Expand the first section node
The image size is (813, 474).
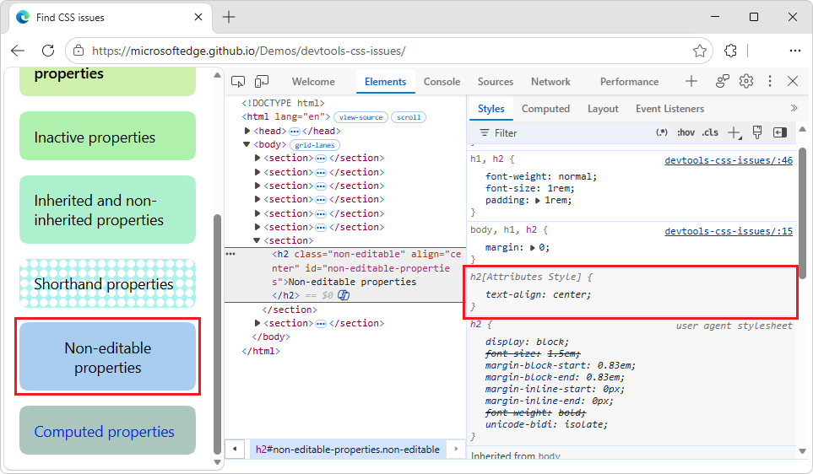click(x=257, y=158)
